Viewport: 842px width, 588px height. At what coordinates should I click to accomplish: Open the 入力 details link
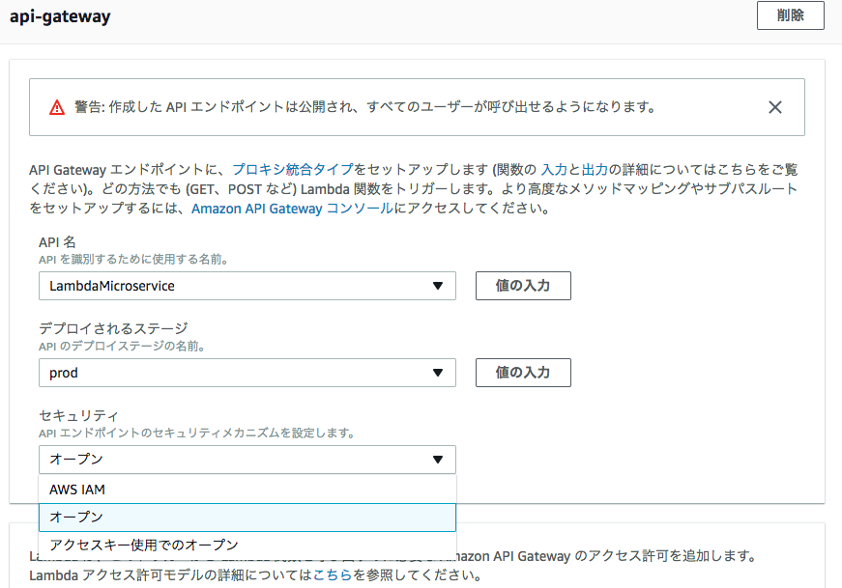(x=554, y=168)
